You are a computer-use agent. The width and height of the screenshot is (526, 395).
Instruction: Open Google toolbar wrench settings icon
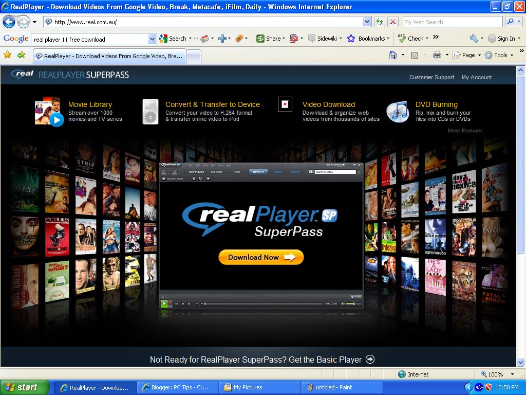pos(474,39)
